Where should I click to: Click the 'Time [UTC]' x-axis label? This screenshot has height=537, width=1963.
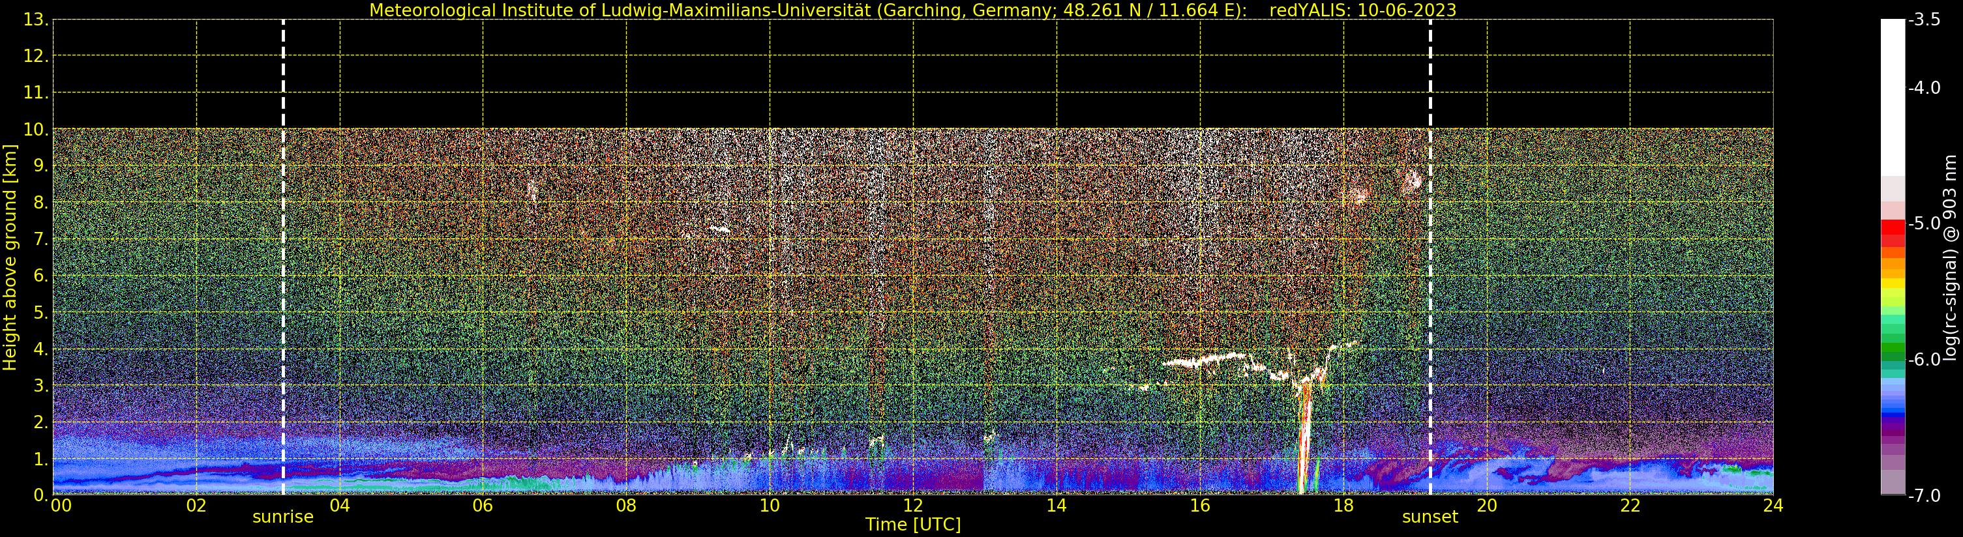pyautogui.click(x=913, y=525)
